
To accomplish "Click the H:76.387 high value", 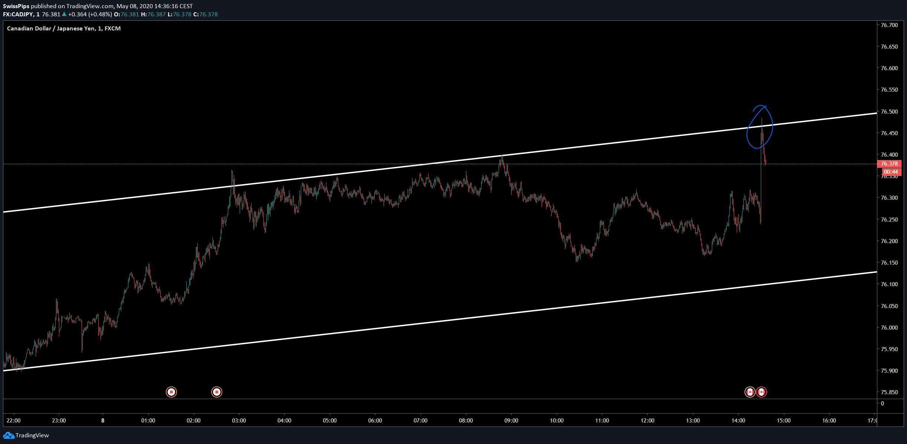I will pos(153,14).
